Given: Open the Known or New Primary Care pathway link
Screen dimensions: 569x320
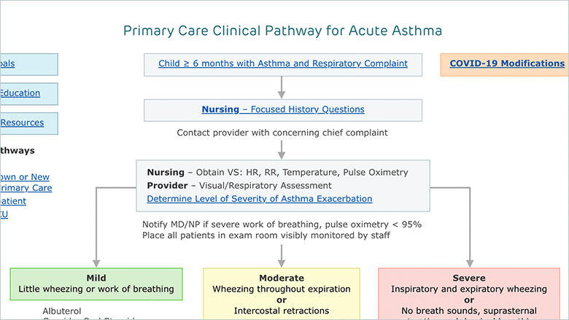Looking at the screenshot, I should [x=26, y=182].
